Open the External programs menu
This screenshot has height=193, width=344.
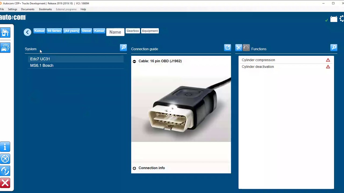click(x=66, y=9)
